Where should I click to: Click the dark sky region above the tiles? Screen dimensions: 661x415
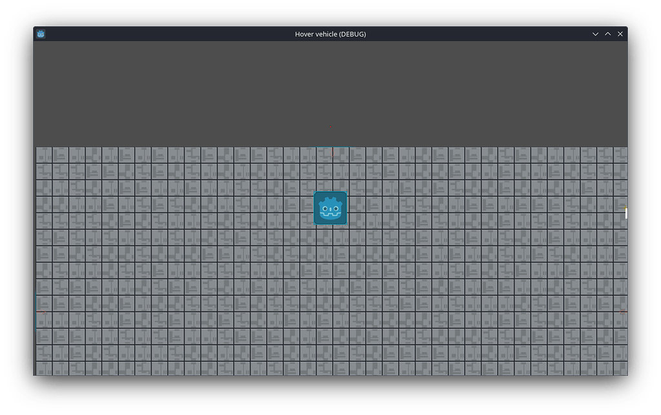click(x=194, y=90)
